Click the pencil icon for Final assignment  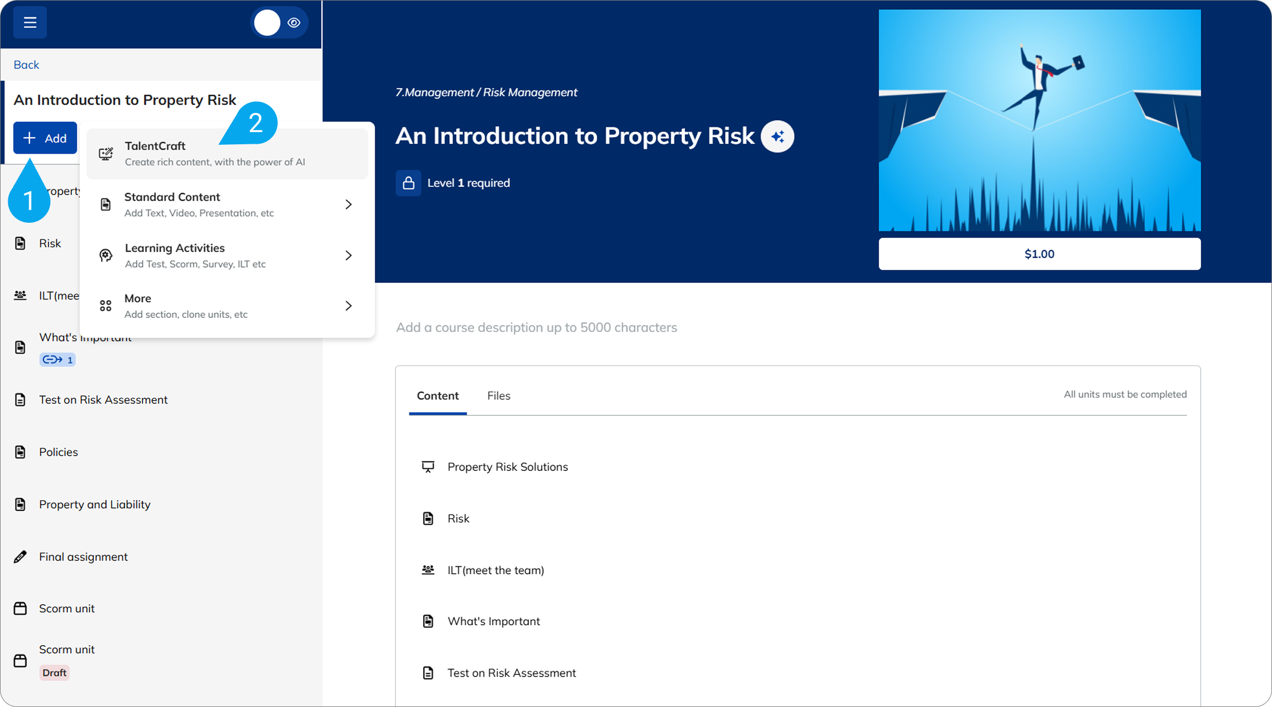click(x=20, y=557)
